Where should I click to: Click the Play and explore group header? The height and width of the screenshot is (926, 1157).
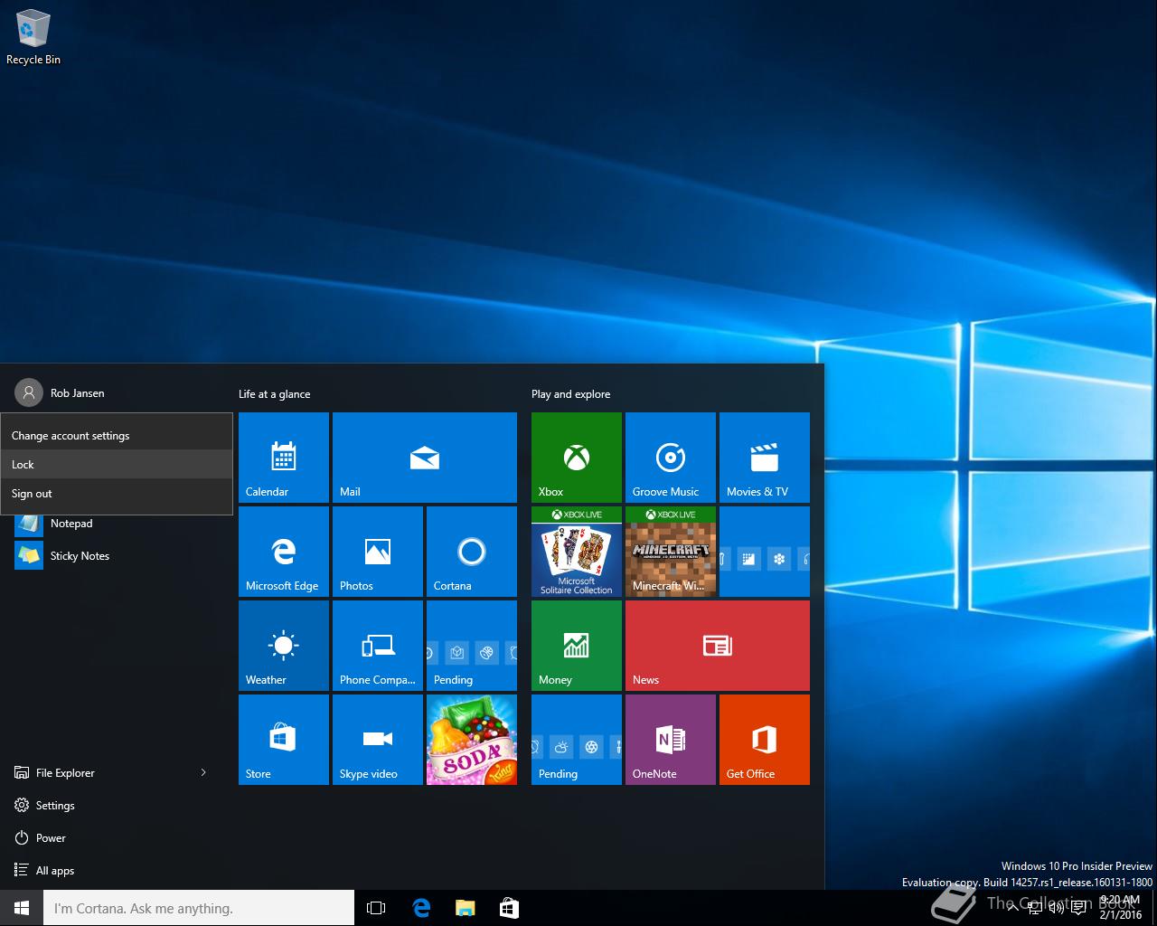tap(570, 394)
